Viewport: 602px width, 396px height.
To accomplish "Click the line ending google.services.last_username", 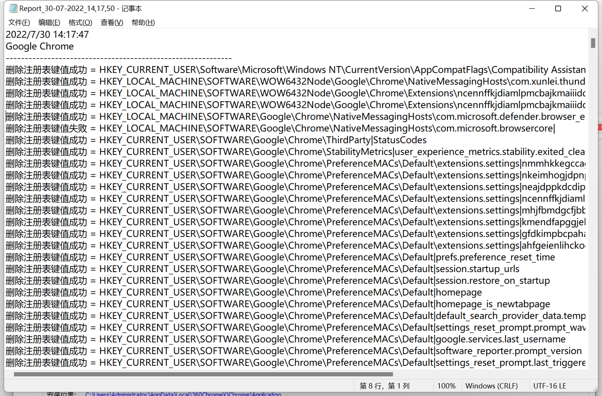I will click(286, 339).
